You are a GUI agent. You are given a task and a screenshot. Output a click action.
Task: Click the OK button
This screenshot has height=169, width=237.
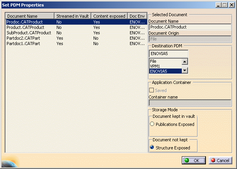194,160
